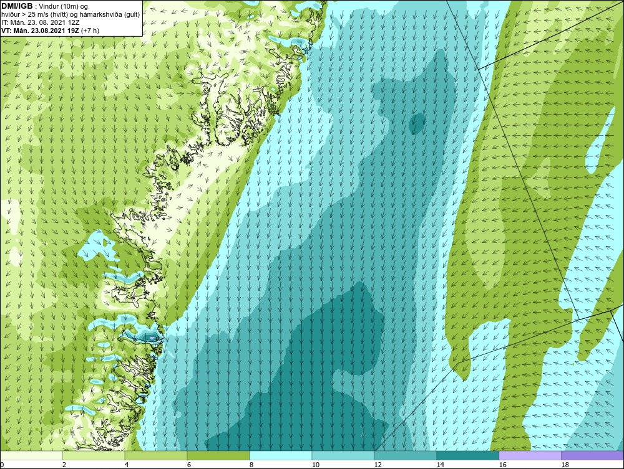The image size is (624, 469).
Task: Click the DMI/IGB title text
Action: 17,6
